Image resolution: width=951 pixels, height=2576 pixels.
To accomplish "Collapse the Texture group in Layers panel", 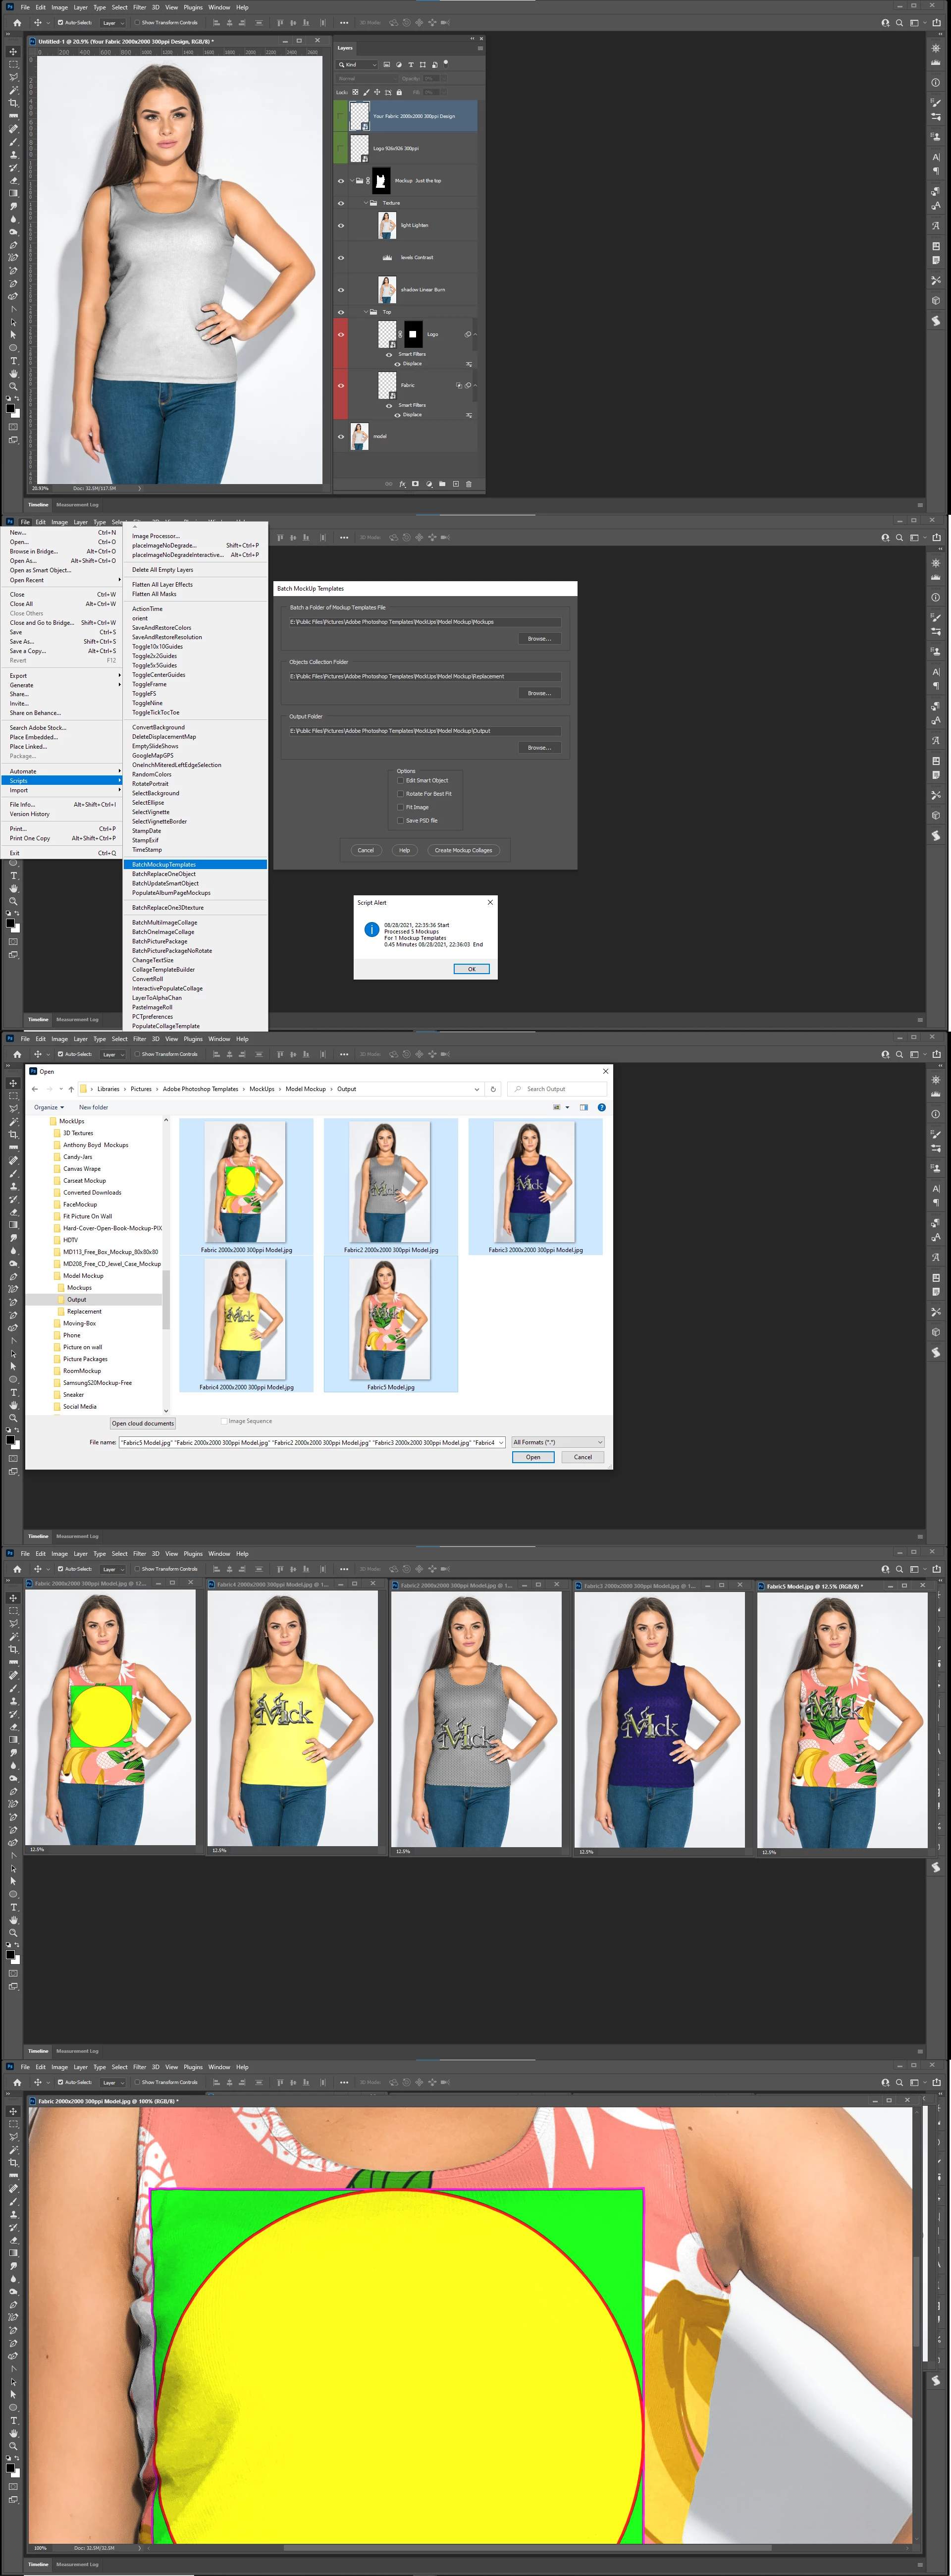I will point(365,203).
